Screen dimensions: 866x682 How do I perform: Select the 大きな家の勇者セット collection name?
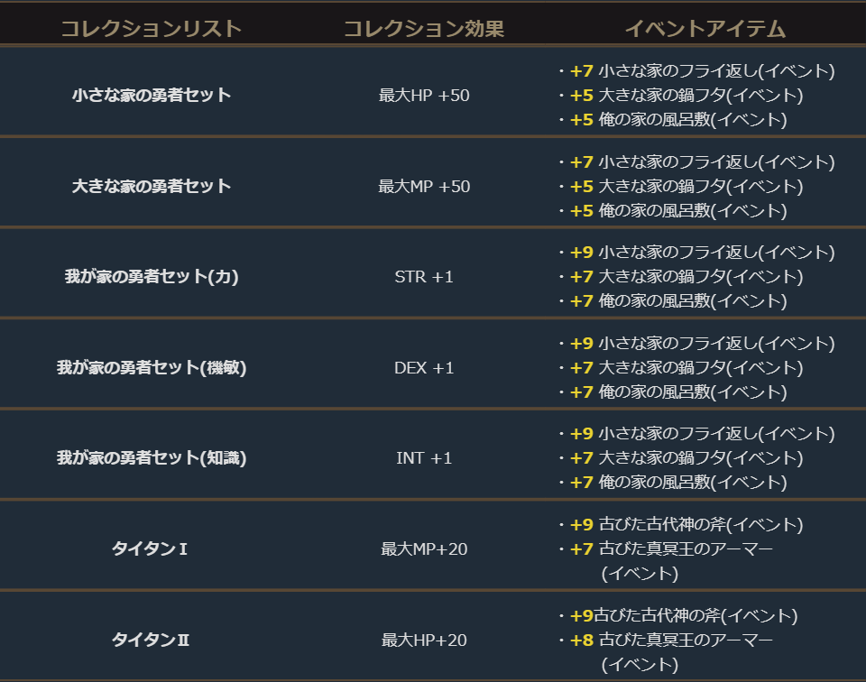point(152,186)
